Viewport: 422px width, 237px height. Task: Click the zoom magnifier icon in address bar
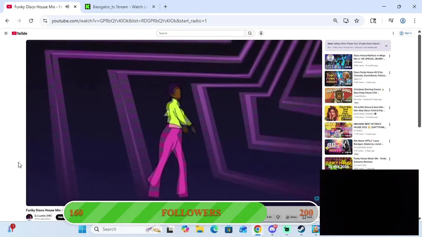click(x=335, y=21)
